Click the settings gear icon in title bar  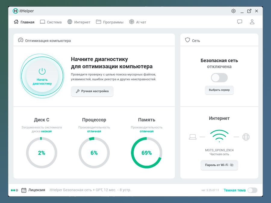(x=233, y=11)
